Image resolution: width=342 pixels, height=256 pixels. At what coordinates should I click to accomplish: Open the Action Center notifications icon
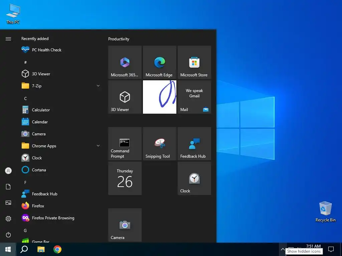tap(331, 249)
